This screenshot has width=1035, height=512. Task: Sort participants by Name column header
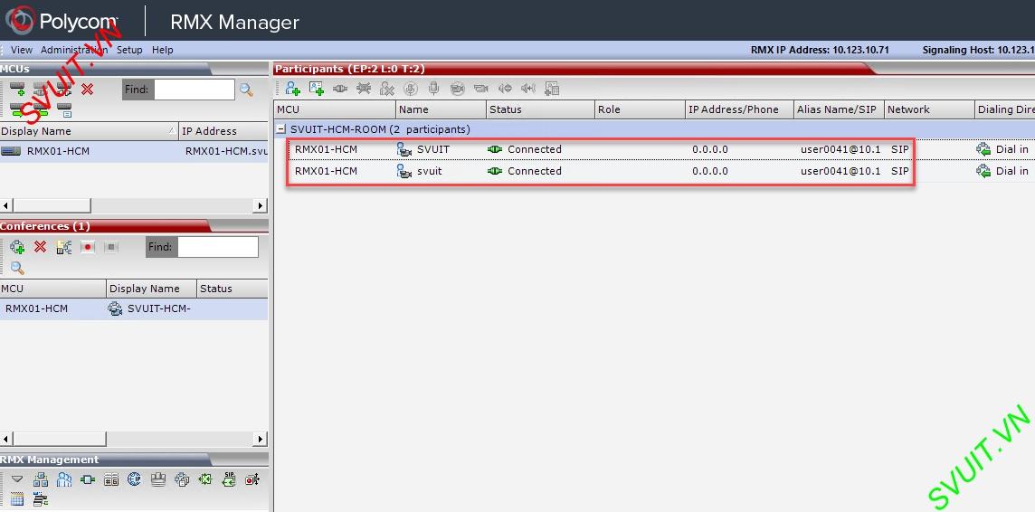pos(441,109)
